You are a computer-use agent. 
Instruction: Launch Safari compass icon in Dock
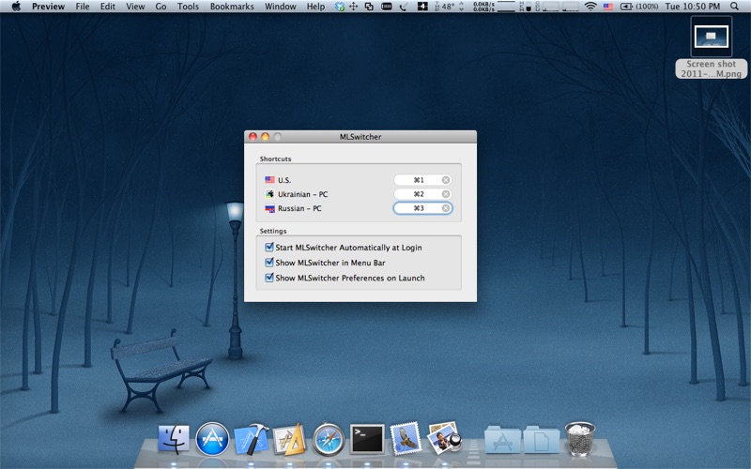[328, 439]
